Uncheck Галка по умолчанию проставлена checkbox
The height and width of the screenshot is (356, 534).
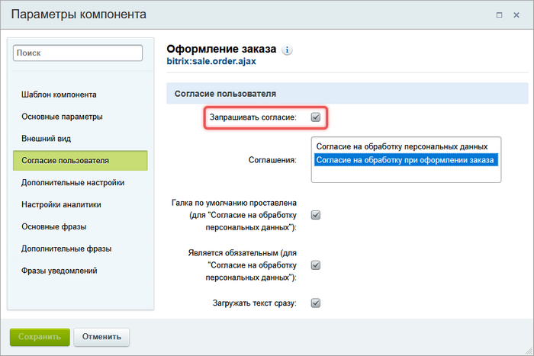pyautogui.click(x=315, y=216)
